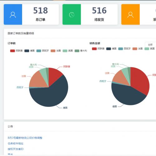Toggle 阿联酋 legend in 订单数 chart
156x156 pixels.
pos(16,51)
